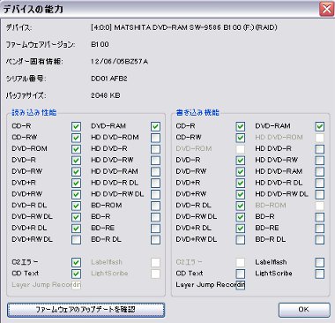Toggle DVD+RW DL checkbox in write capabilities
Image resolution: width=335 pixels, height=323 pixels.
[241, 240]
